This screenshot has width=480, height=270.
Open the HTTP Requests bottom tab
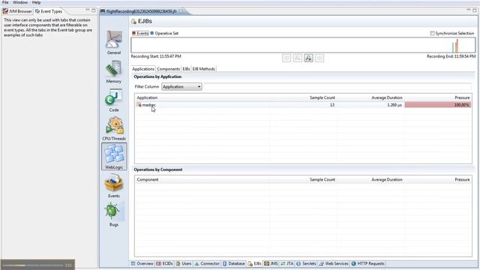coord(368,263)
